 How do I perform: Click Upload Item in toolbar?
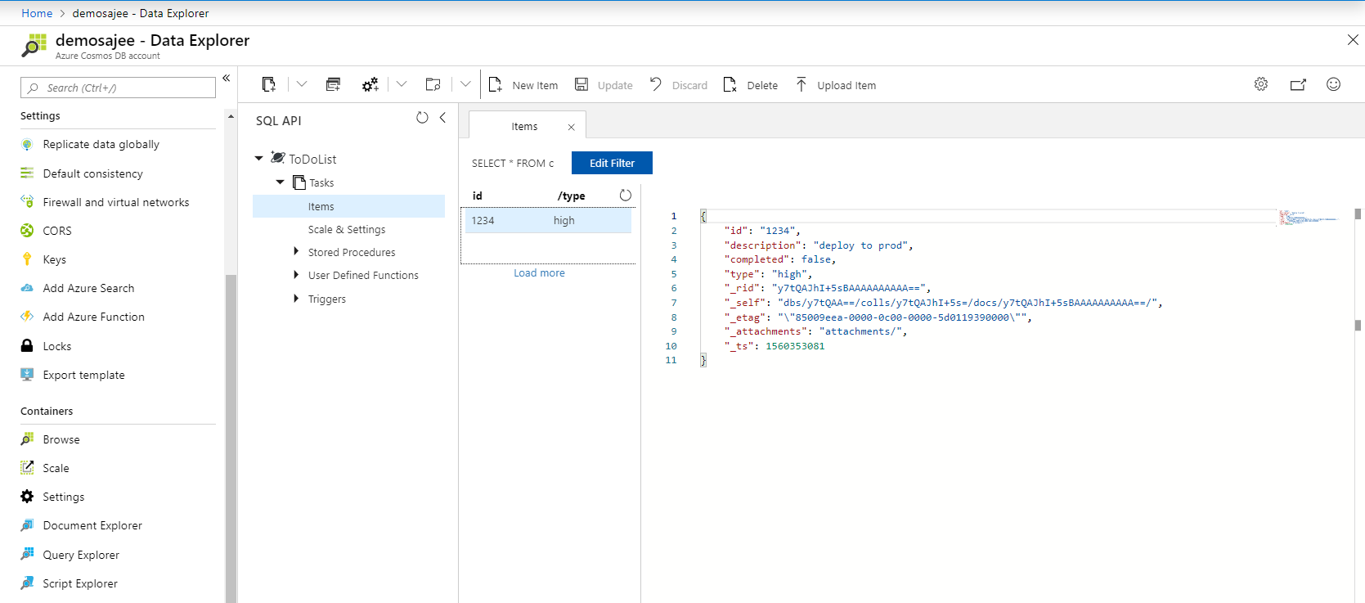click(x=836, y=85)
